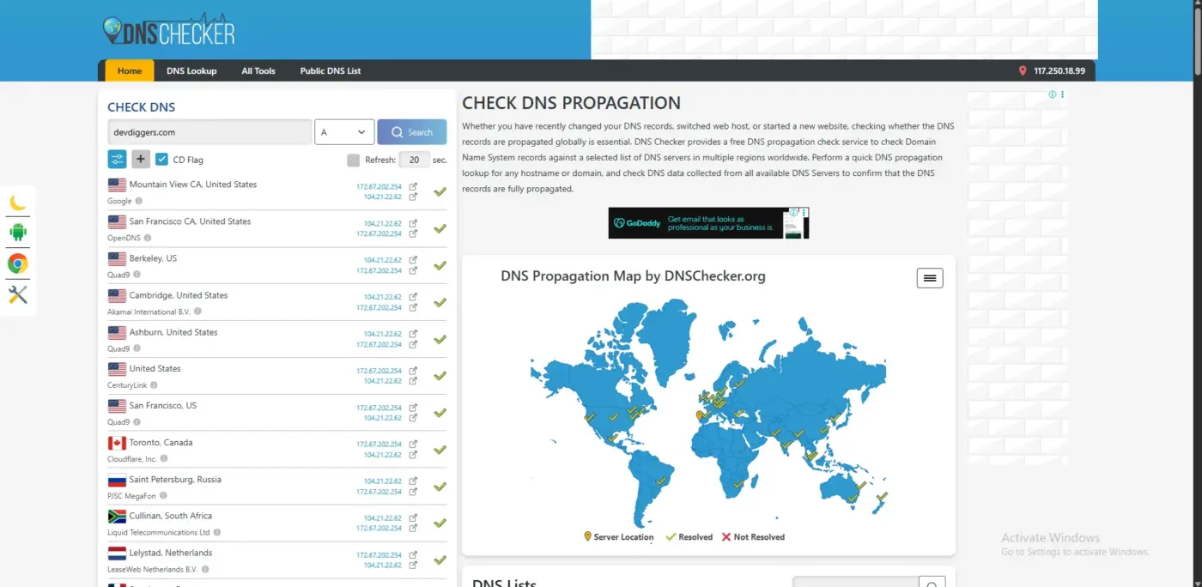
Task: Click the Not Resolved legend item
Action: point(753,537)
